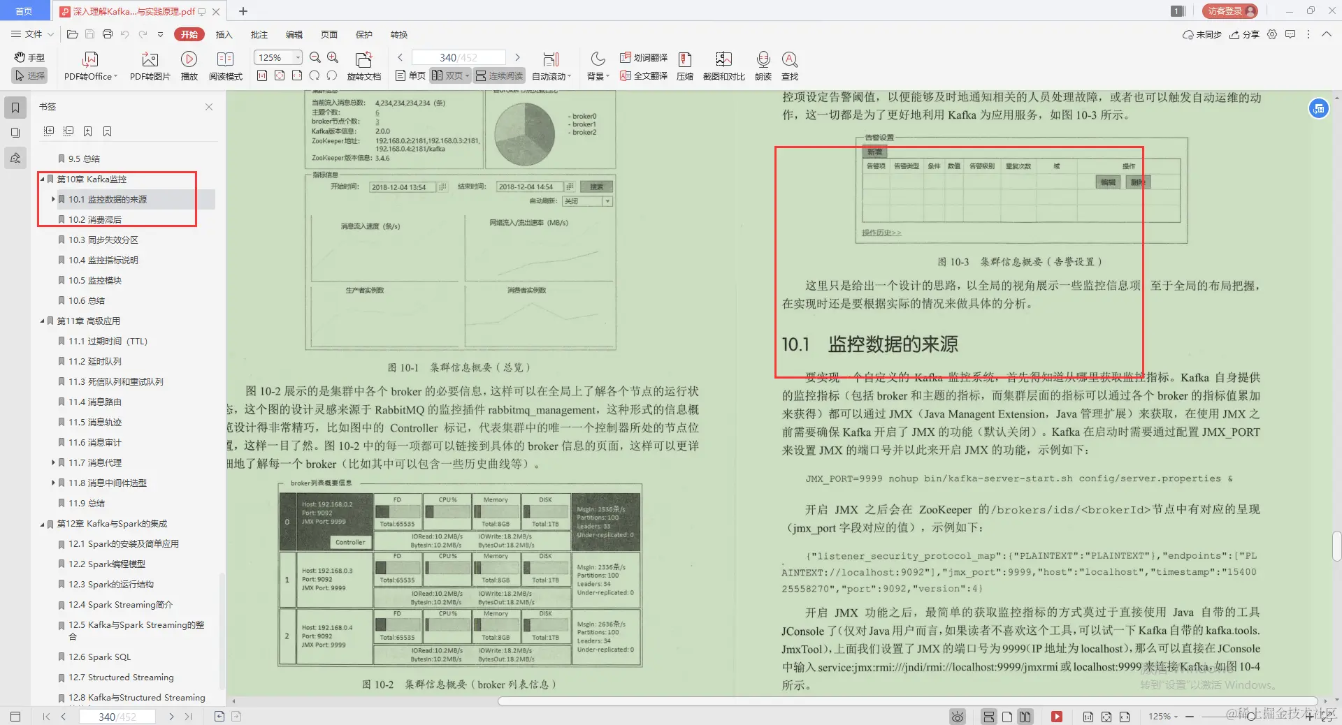Switch to the 插入 ribbon tab
This screenshot has height=725, width=1342.
point(224,34)
